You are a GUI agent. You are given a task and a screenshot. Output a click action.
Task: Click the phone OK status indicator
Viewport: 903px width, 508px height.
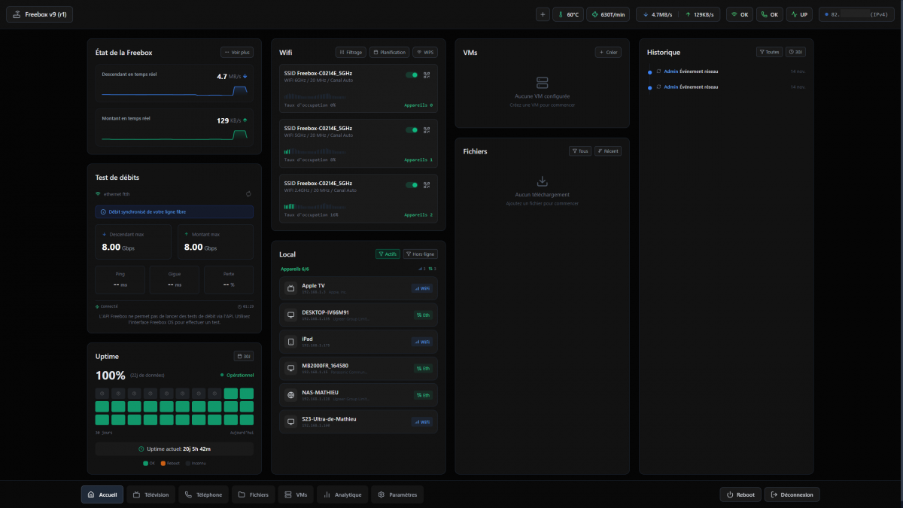(x=769, y=14)
